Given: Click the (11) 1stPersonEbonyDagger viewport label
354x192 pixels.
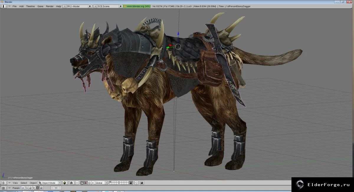Looking at the screenshot, I should click(x=20, y=178).
